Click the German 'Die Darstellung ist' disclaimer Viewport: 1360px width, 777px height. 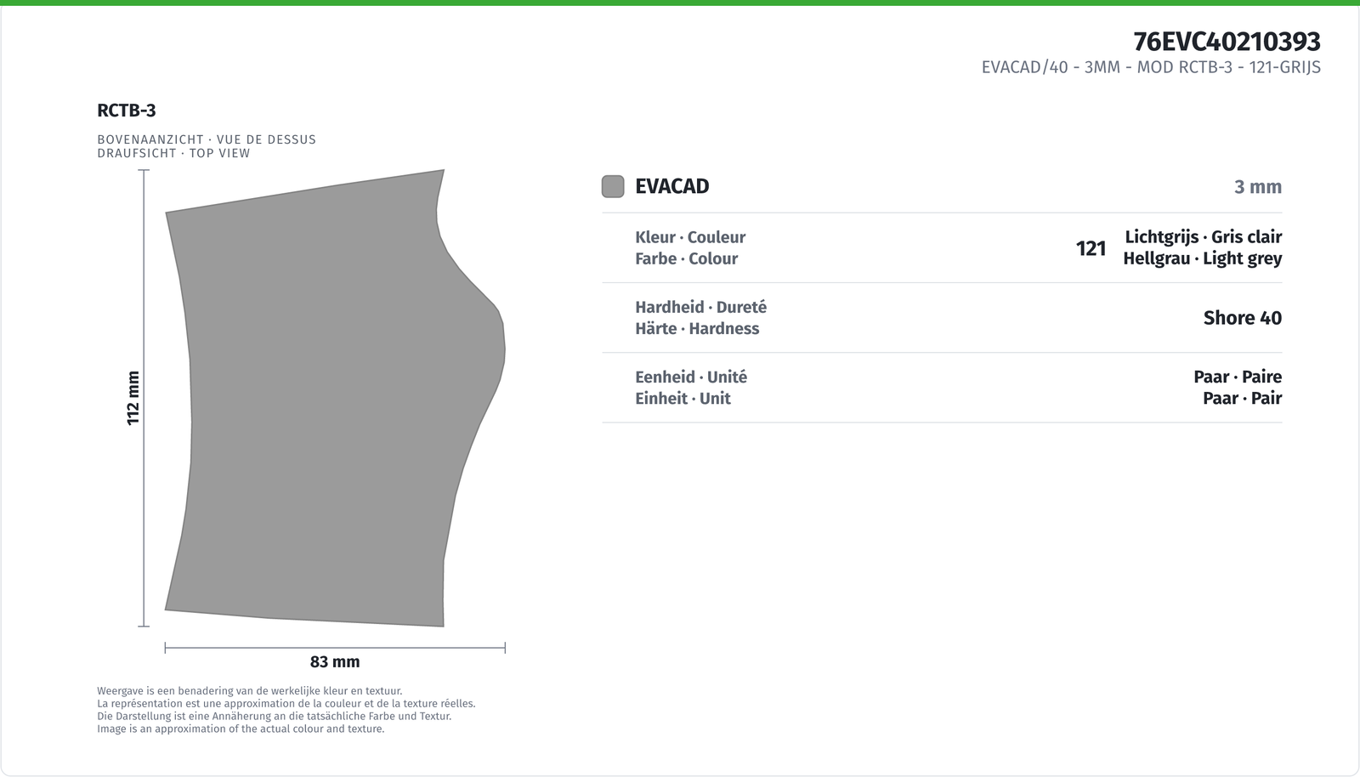coord(275,716)
